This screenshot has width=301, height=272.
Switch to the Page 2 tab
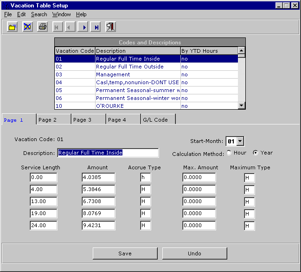click(x=54, y=120)
